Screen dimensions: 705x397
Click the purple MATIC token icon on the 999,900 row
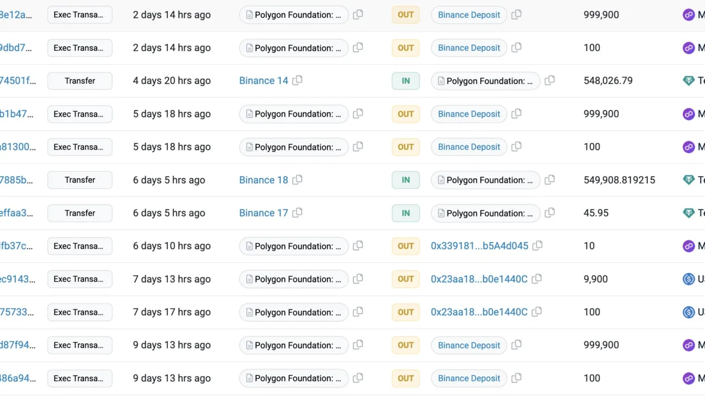click(x=689, y=15)
